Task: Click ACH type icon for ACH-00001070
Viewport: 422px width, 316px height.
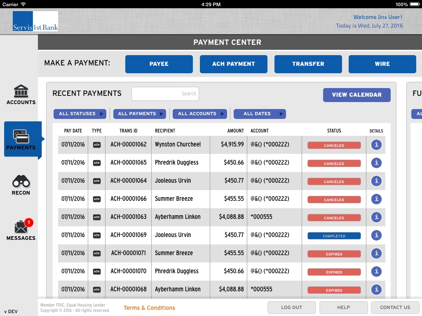Action: pyautogui.click(x=96, y=272)
